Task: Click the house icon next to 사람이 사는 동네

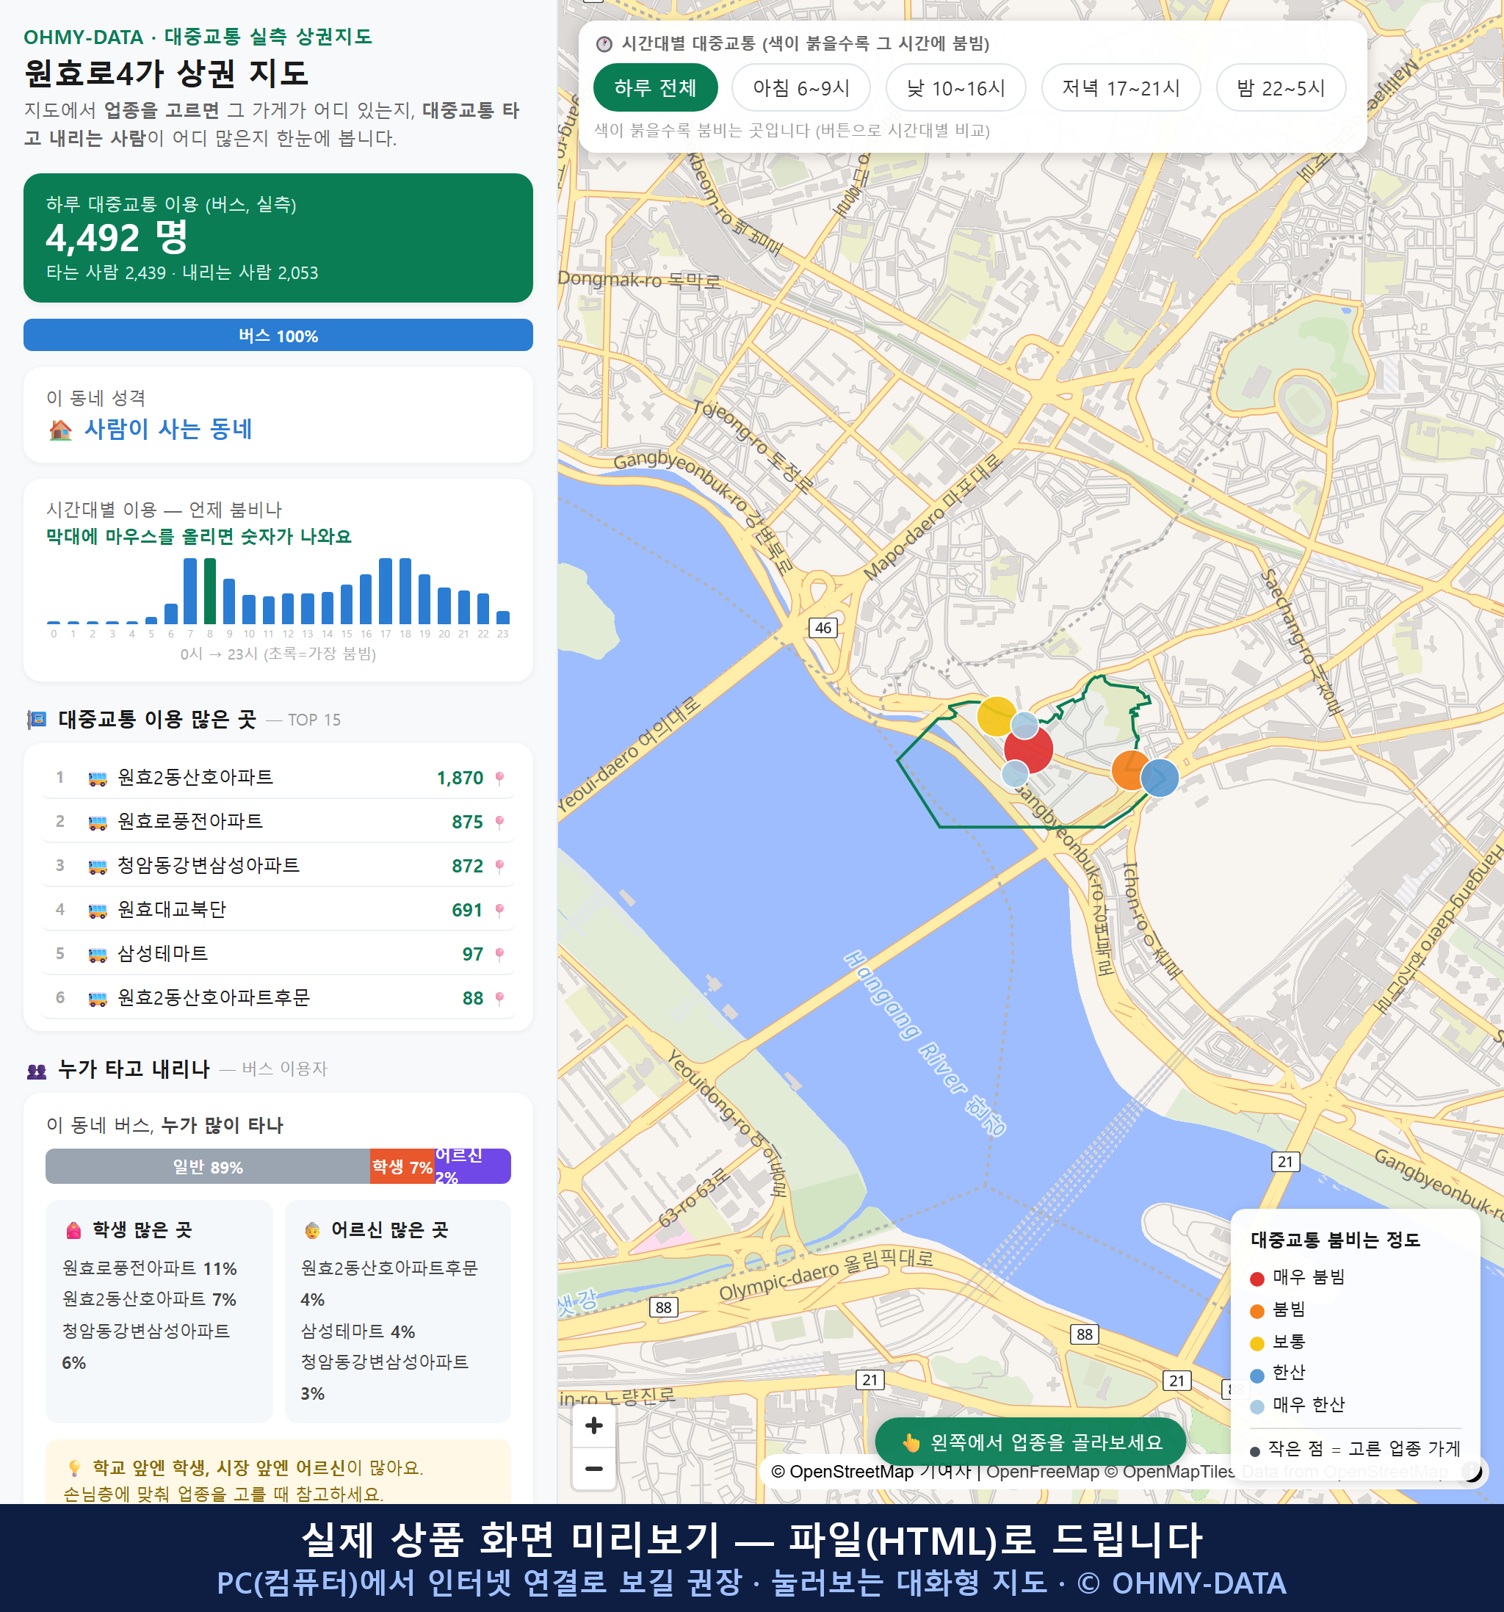Action: (x=60, y=430)
